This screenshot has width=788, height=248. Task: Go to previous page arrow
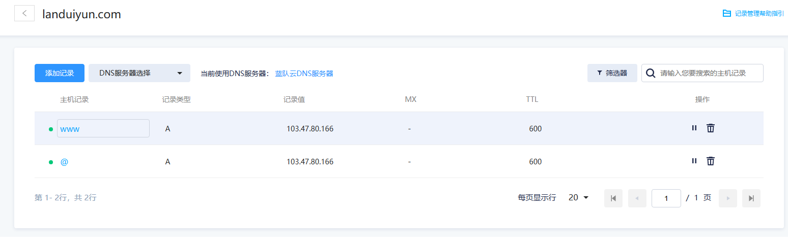click(x=637, y=198)
